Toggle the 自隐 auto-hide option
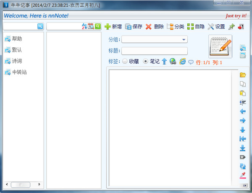Viewport: 252px width, 193px height. (x=196, y=27)
